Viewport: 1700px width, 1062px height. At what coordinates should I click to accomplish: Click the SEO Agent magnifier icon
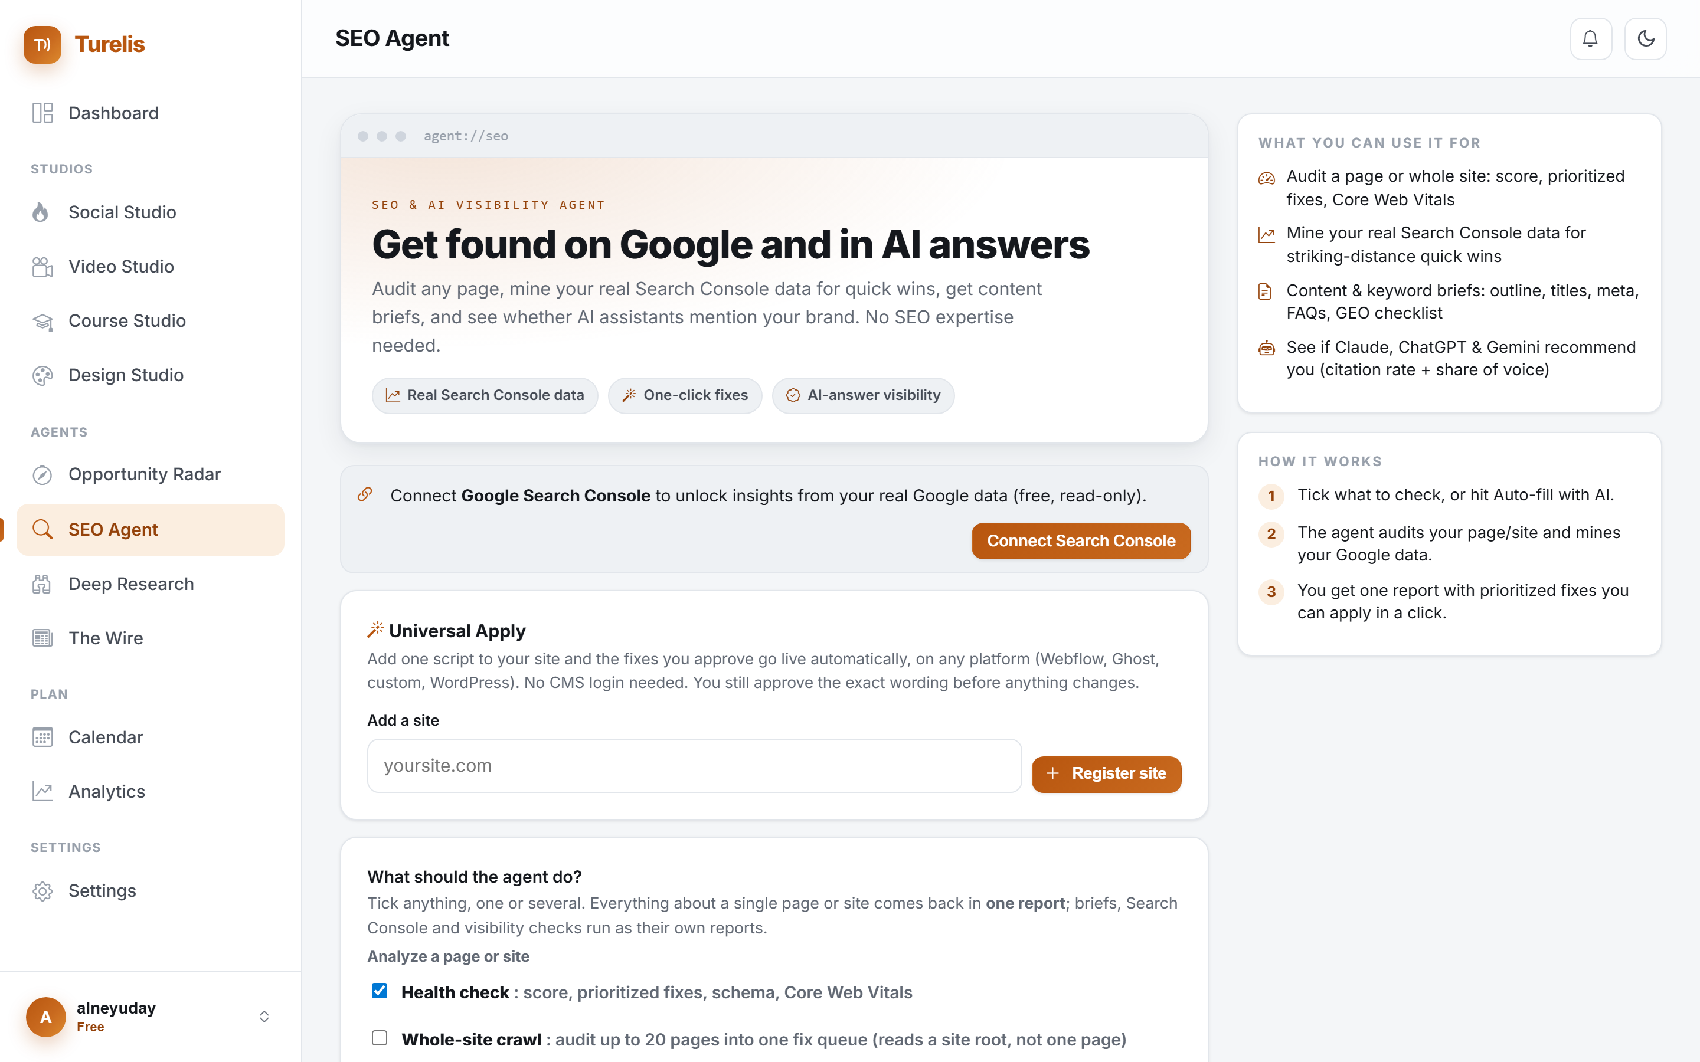pos(42,530)
